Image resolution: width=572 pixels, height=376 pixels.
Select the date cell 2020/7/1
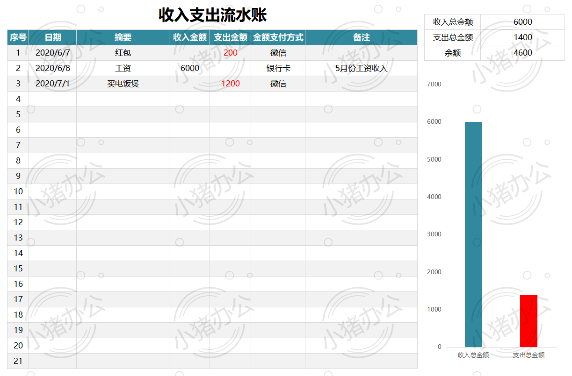pos(53,84)
